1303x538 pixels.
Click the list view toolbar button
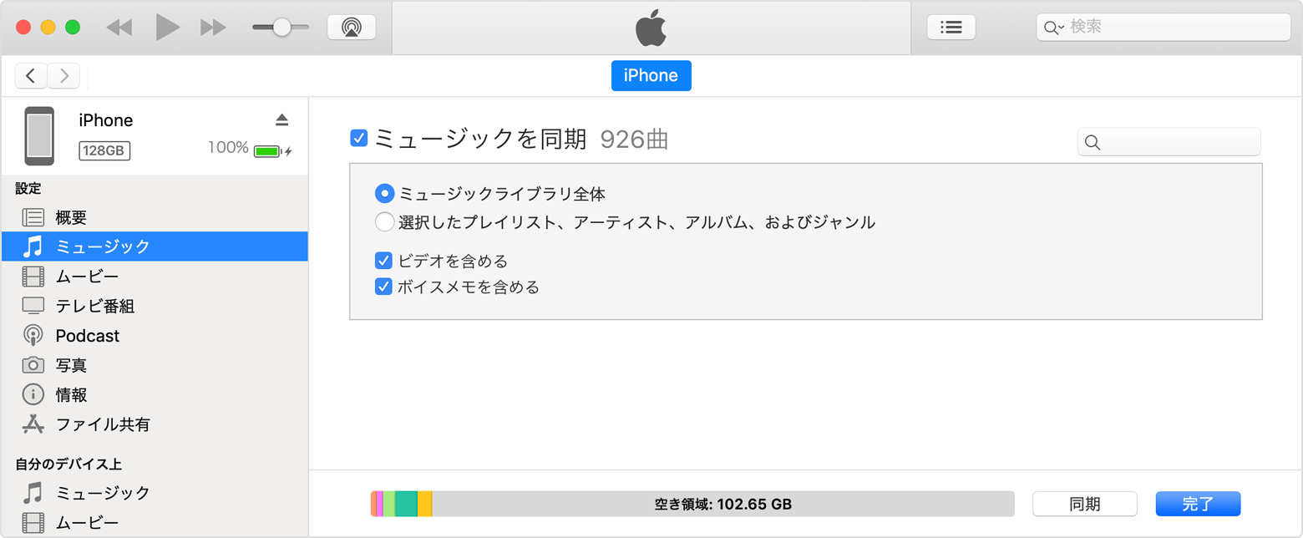point(951,27)
